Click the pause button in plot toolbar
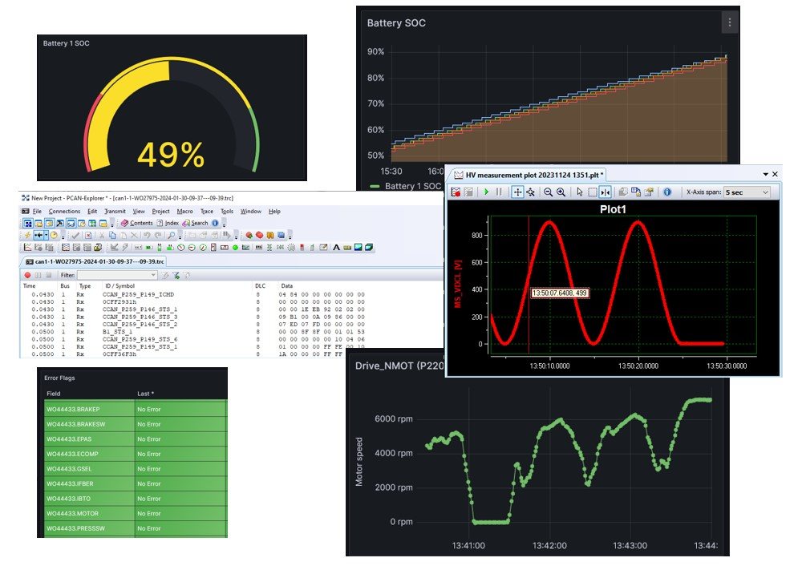Screen dimensions: 798x574 [499, 192]
